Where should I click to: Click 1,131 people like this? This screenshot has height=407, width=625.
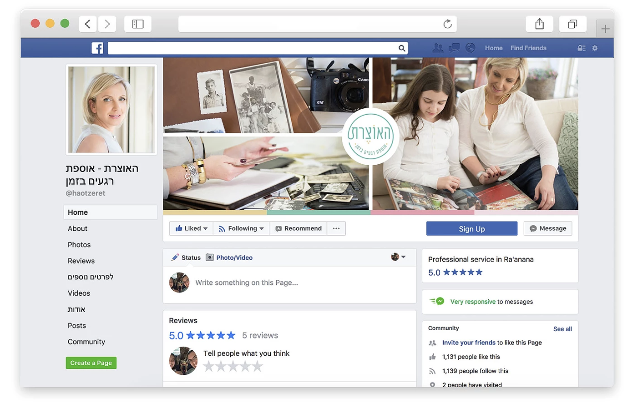click(x=471, y=357)
